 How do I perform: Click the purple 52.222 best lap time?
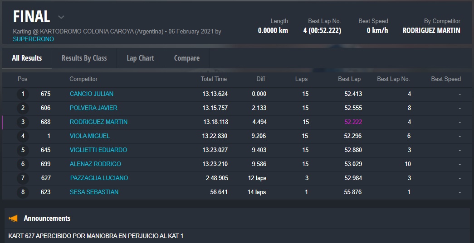[353, 122]
